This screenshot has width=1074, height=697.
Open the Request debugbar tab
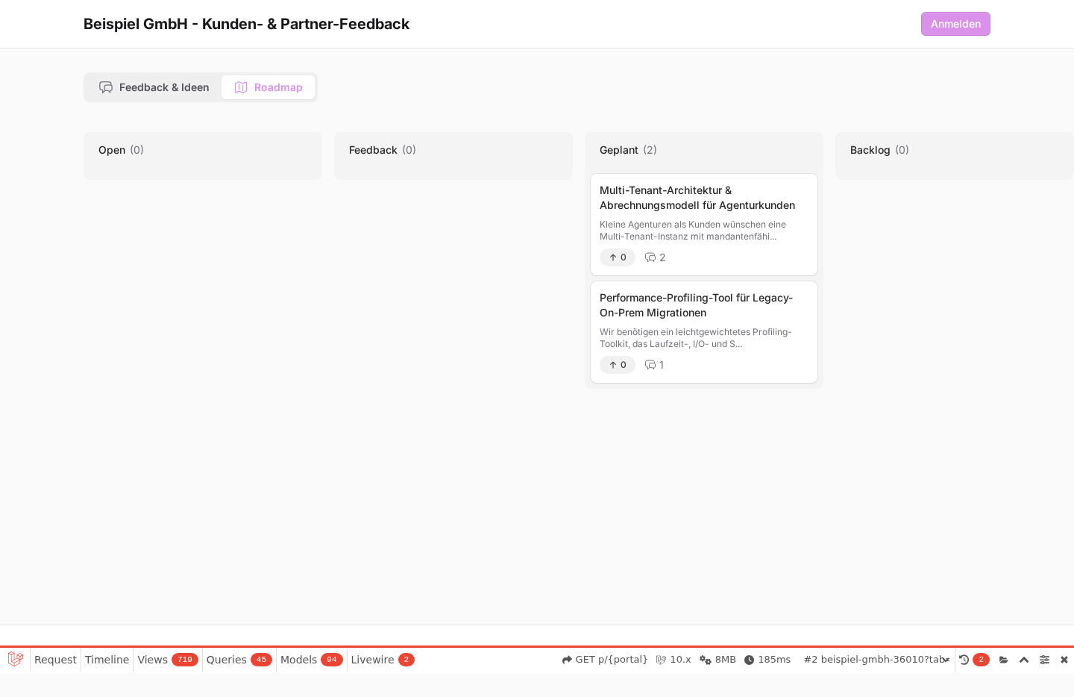(55, 660)
